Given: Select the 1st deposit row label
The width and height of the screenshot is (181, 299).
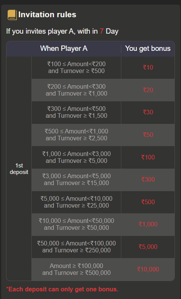Looking at the screenshot, I should coord(19,169).
